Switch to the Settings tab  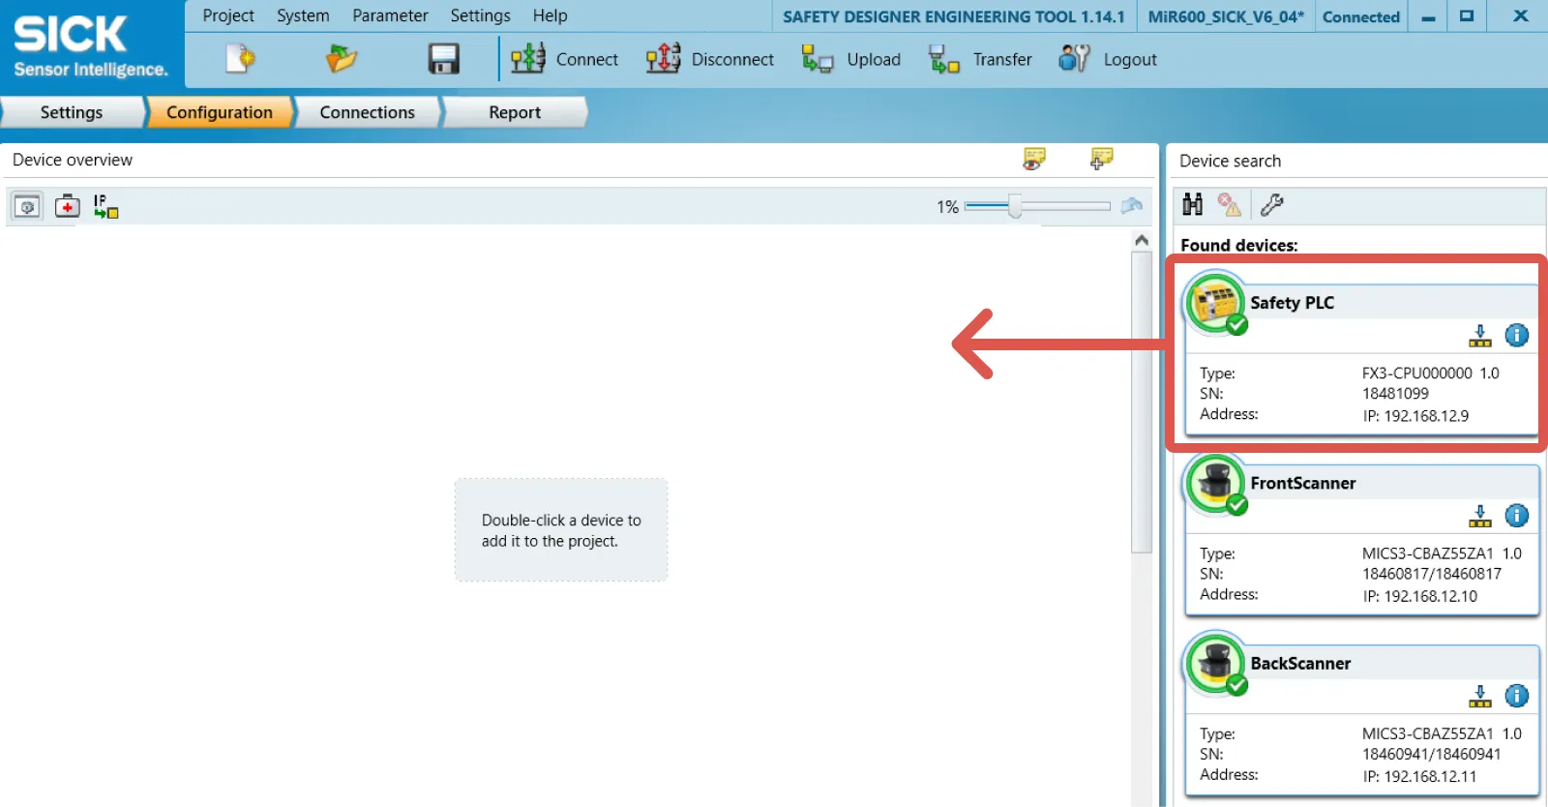[72, 112]
